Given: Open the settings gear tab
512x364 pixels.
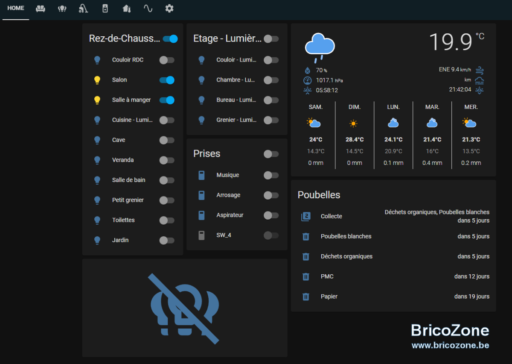Looking at the screenshot, I should (x=169, y=9).
